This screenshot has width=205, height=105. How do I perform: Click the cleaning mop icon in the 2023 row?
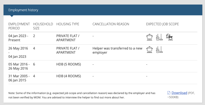click(159, 37)
